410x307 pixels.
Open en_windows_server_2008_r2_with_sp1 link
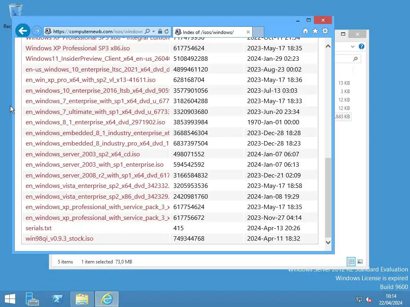tap(97, 175)
